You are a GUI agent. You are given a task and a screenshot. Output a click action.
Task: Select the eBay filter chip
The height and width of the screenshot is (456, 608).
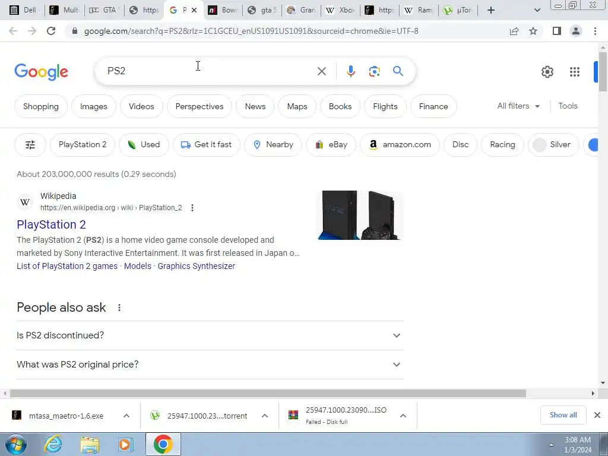point(331,145)
